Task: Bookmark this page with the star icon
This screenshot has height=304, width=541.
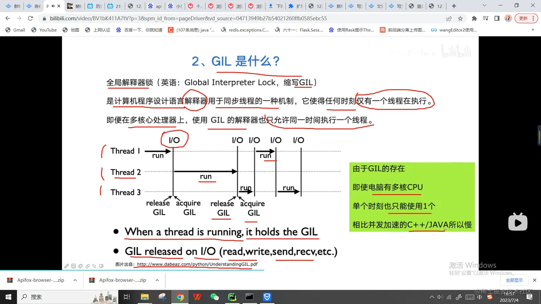Action: (x=460, y=18)
